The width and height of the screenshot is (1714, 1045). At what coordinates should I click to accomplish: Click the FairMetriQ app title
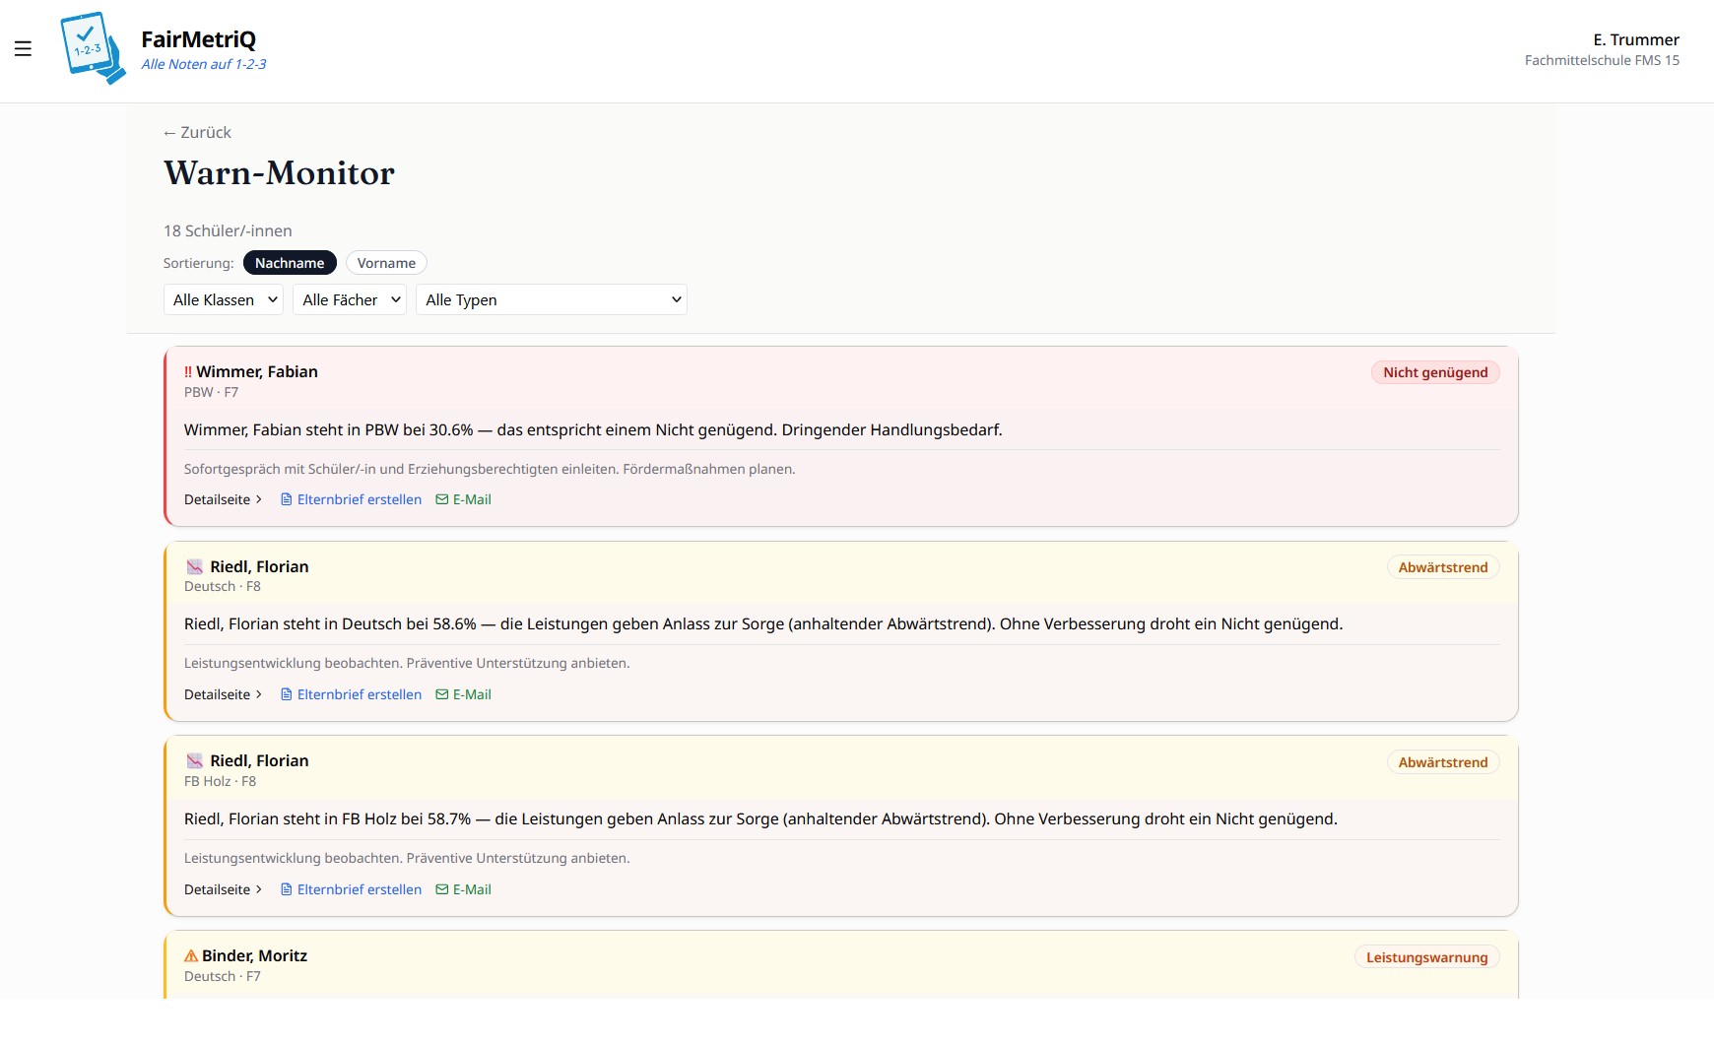pyautogui.click(x=198, y=39)
